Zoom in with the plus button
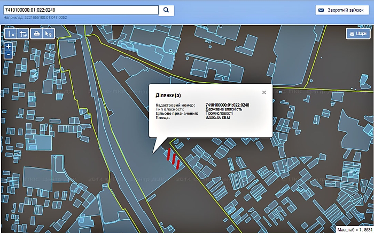This screenshot has width=374, height=233. [x=9, y=46]
